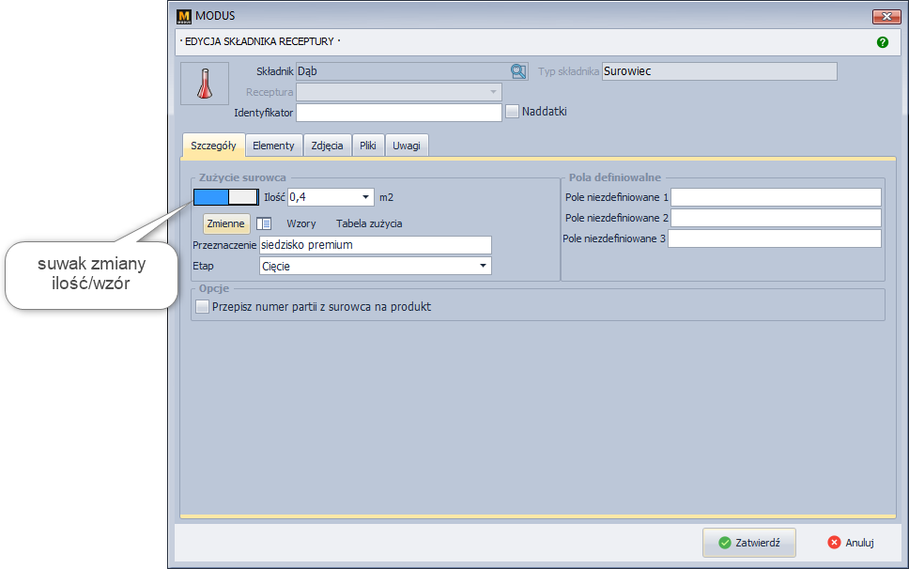Click the red flask ingredient icon
The image size is (909, 569).
[204, 84]
